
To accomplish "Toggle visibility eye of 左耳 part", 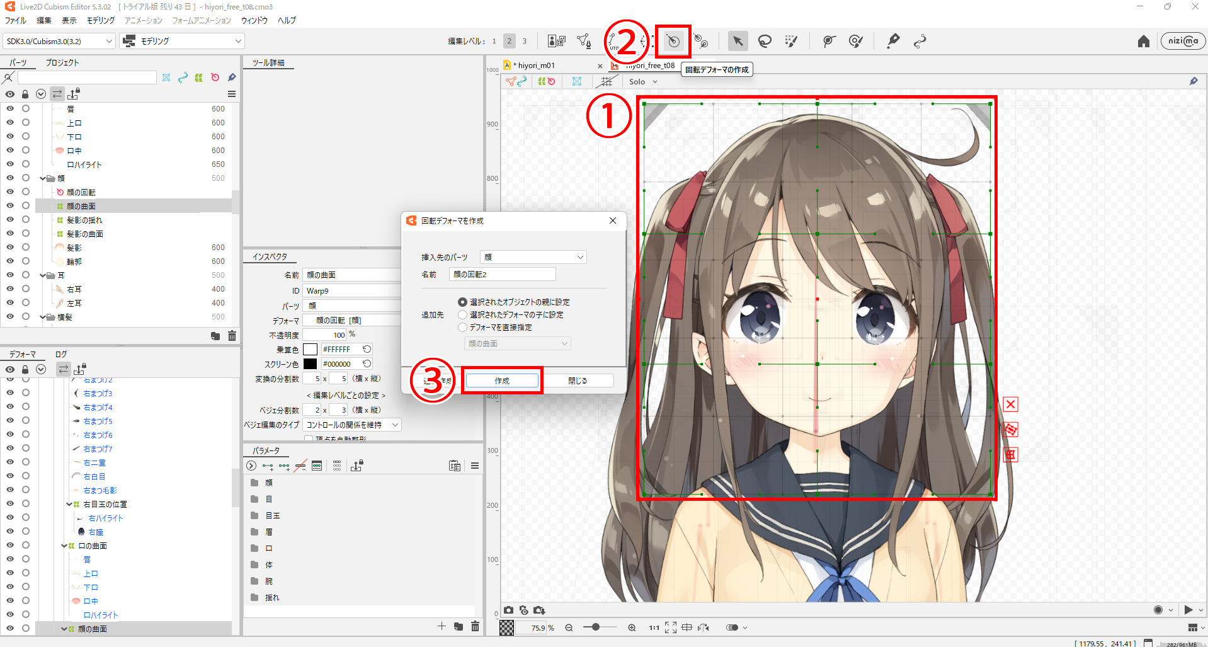I will tap(10, 303).
